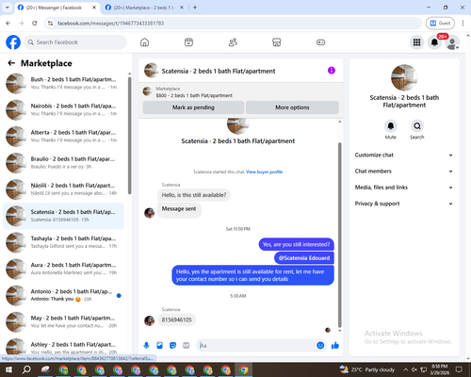Viewport: 471px width, 377px height.
Task: Open the Gaming icon in top nav
Action: click(x=320, y=42)
